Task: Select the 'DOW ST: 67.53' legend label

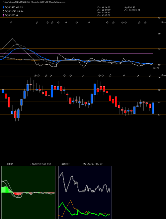Action: (14, 7)
